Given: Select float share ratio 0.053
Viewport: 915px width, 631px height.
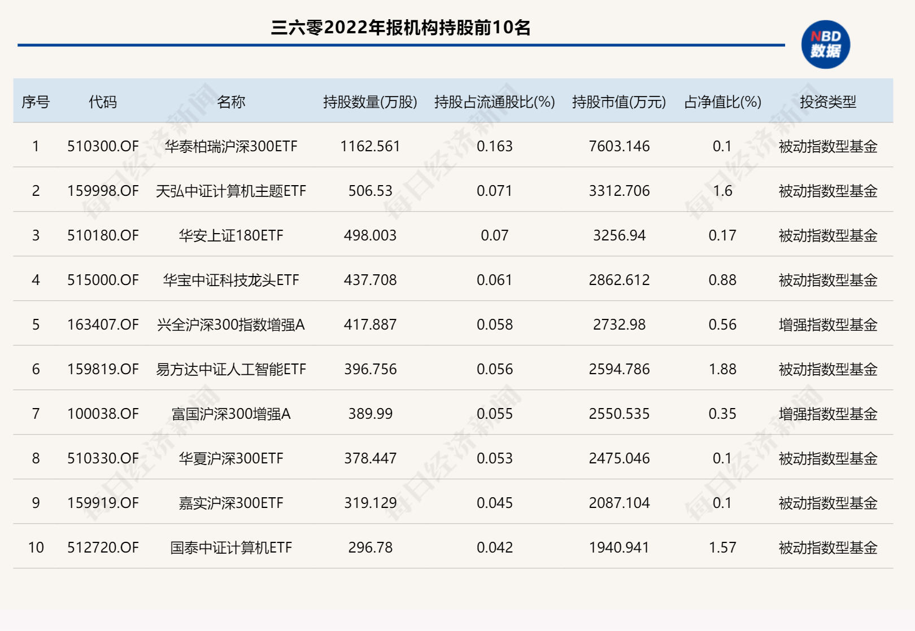Looking at the screenshot, I should pos(495,459).
